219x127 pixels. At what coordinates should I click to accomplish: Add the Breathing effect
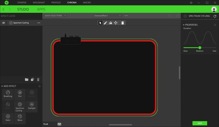pos(8,94)
